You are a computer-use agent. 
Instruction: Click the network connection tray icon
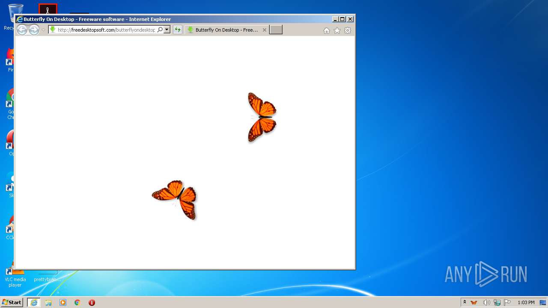tap(497, 302)
